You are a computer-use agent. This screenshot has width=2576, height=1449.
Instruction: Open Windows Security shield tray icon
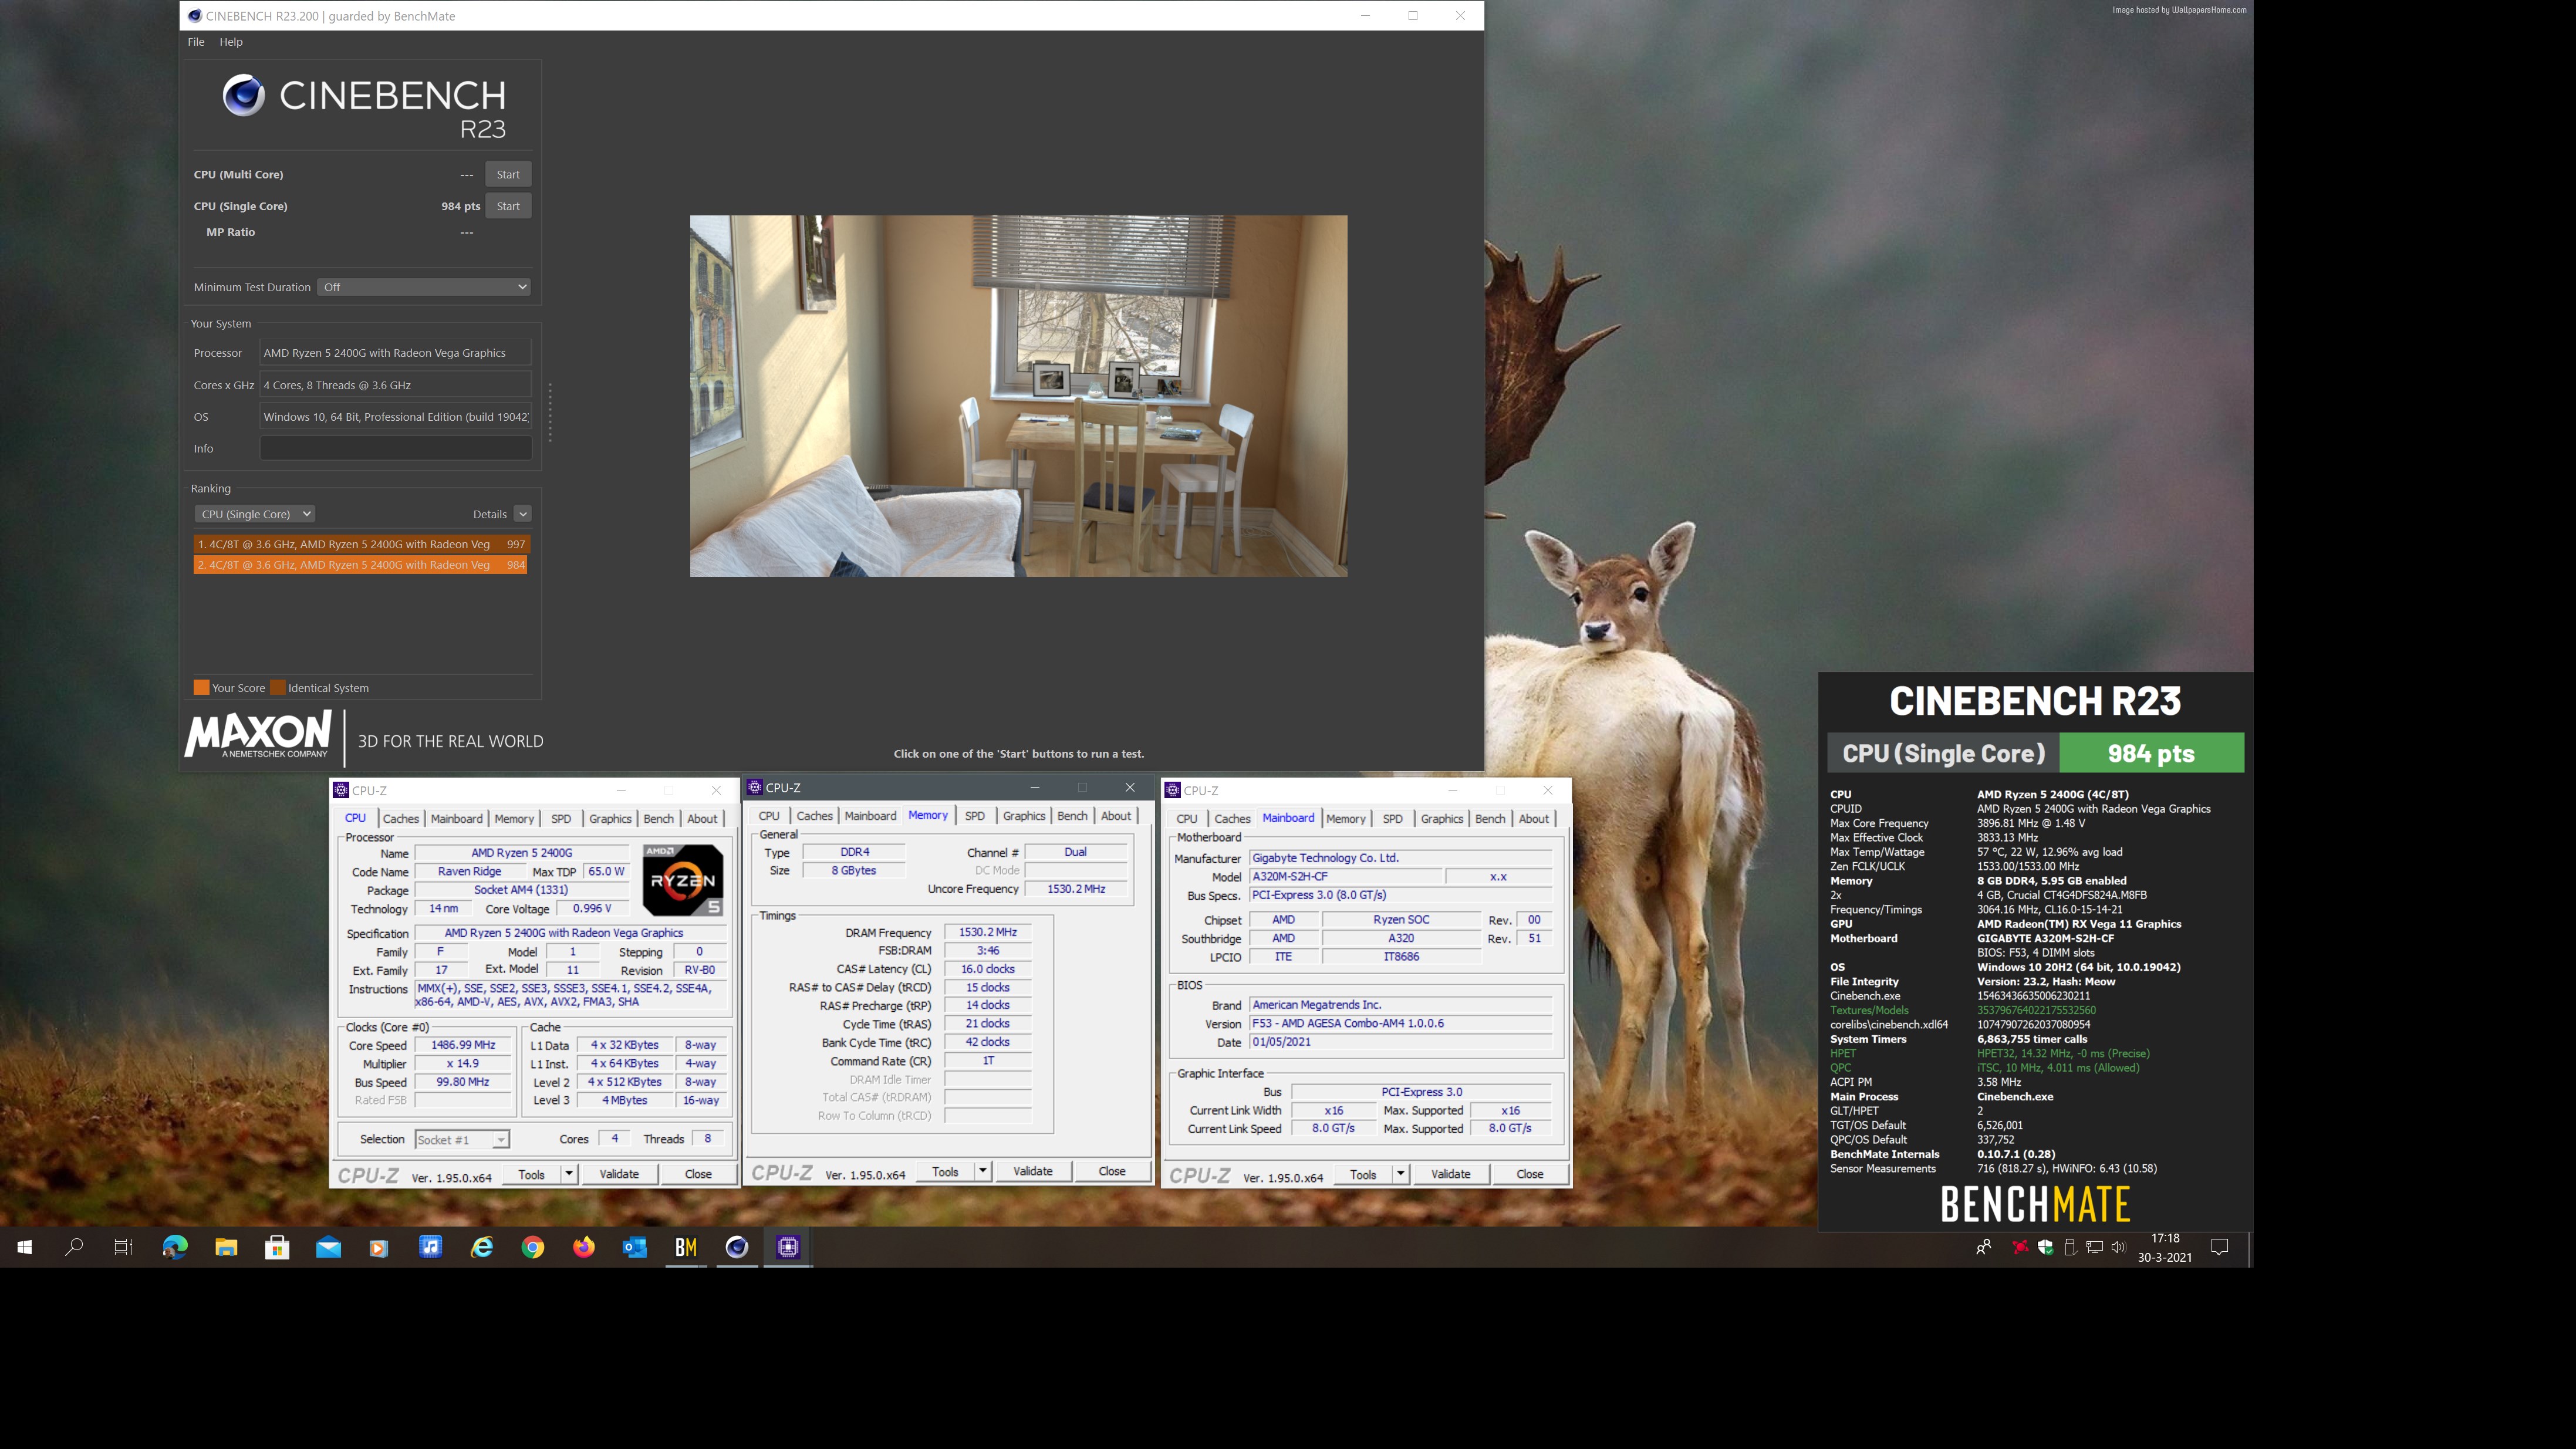coord(2045,1247)
